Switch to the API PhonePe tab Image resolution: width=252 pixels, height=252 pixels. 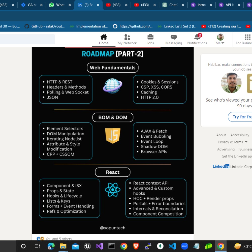[229, 5]
